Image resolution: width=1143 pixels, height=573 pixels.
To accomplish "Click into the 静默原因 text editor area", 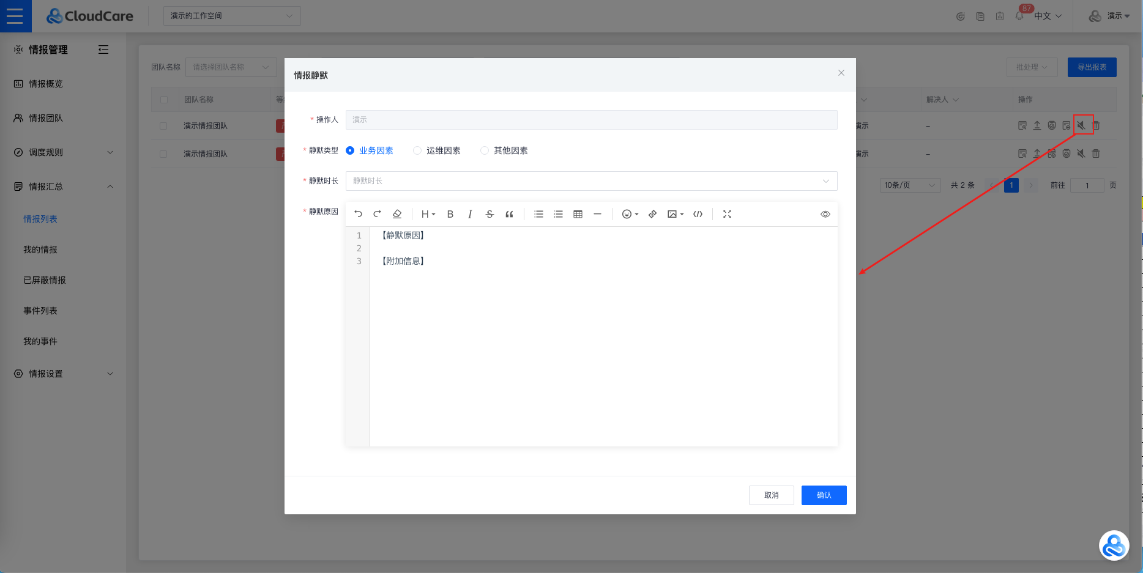I will 603,336.
